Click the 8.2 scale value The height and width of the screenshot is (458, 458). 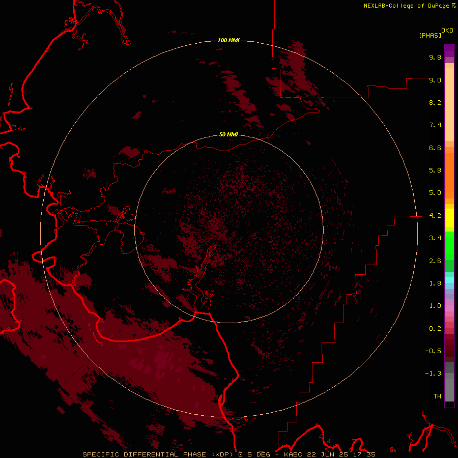point(435,102)
